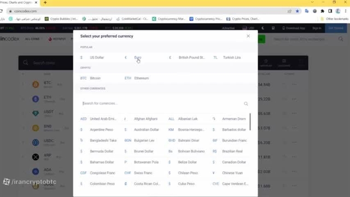Choose Euro currency option
The height and width of the screenshot is (197, 350).
click(138, 57)
